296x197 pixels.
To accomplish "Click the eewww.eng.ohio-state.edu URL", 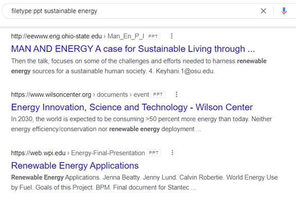I will coord(56,36).
